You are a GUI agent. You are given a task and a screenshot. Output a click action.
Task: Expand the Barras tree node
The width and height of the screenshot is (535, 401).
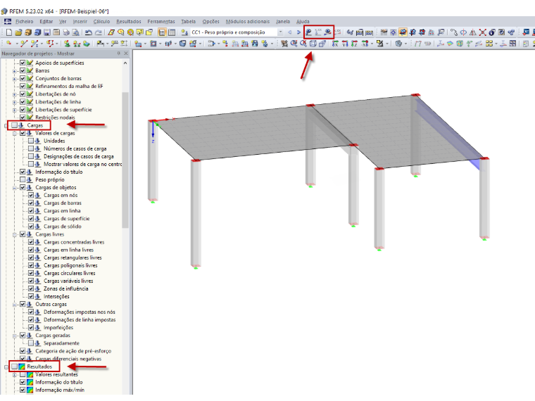coord(14,71)
